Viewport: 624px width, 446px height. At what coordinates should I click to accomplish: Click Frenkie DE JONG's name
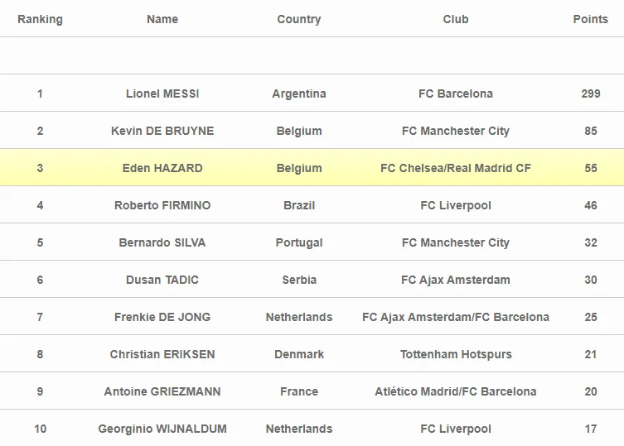[x=162, y=317]
